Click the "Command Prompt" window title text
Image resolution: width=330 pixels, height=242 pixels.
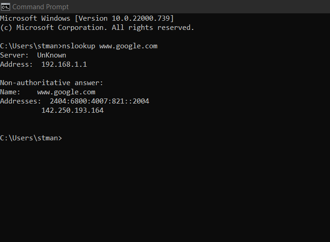41,7
